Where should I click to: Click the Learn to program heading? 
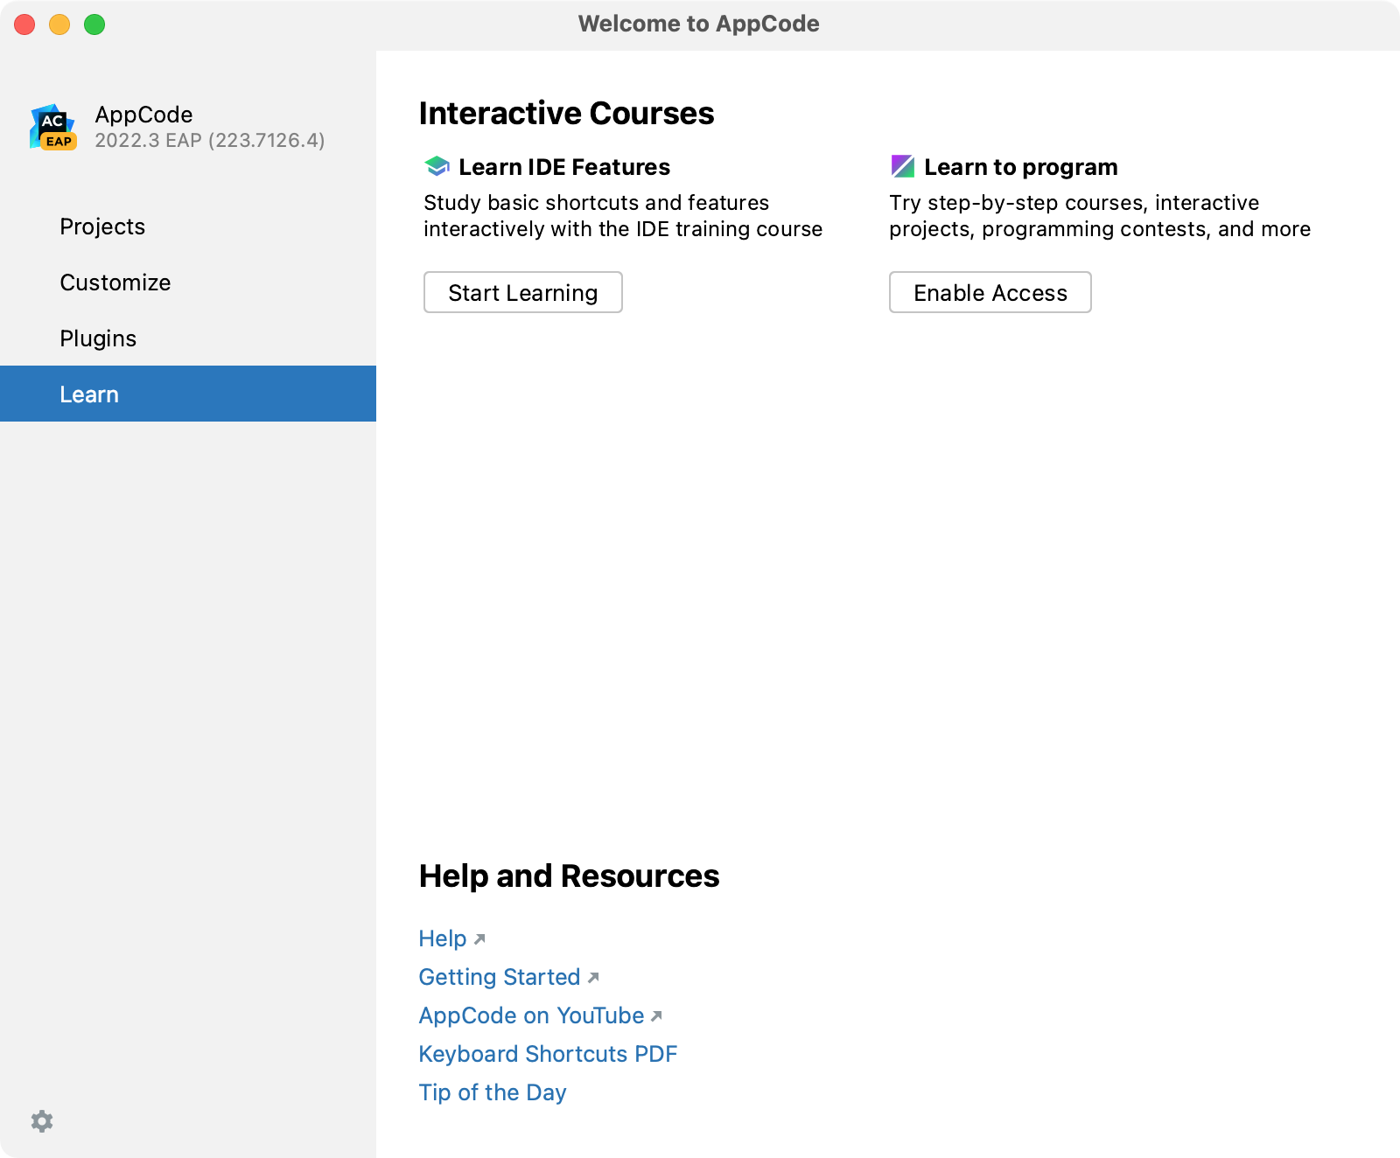[1021, 167]
